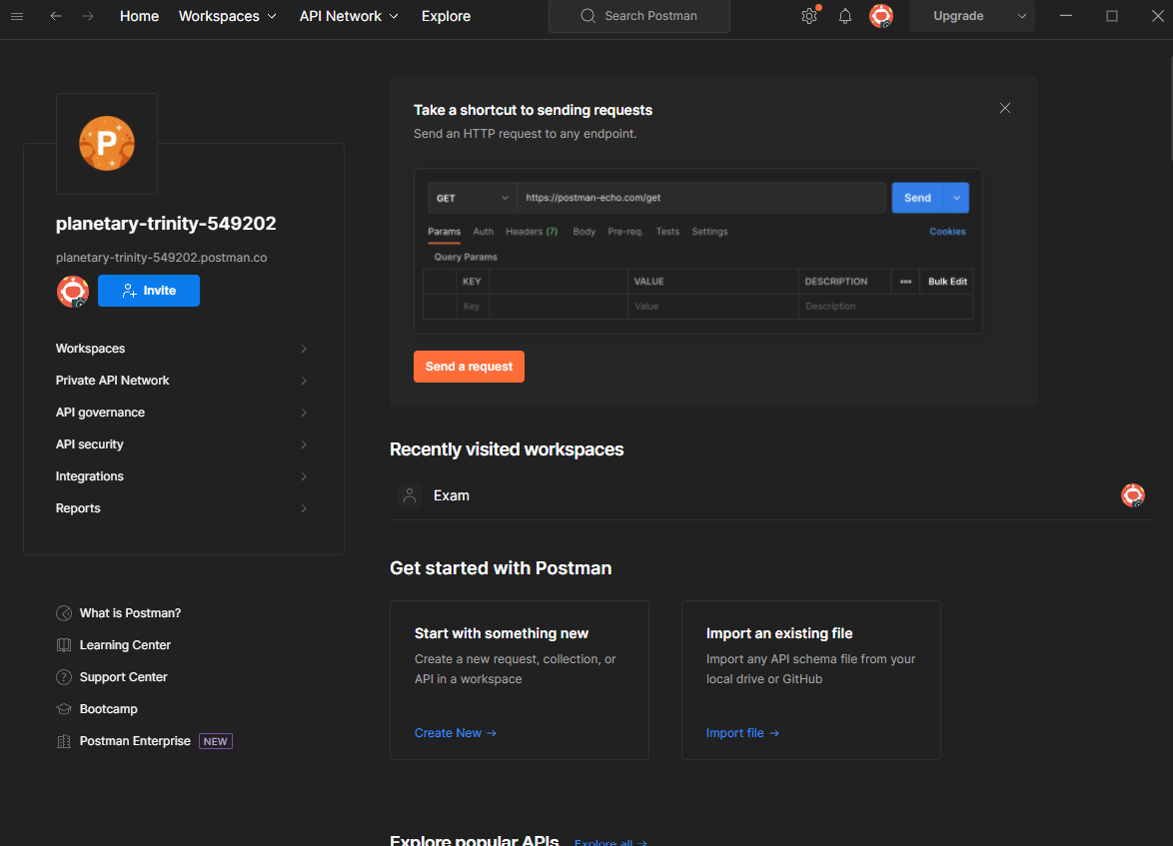Click the team logo P icon
The height and width of the screenshot is (846, 1173).
coord(107,144)
